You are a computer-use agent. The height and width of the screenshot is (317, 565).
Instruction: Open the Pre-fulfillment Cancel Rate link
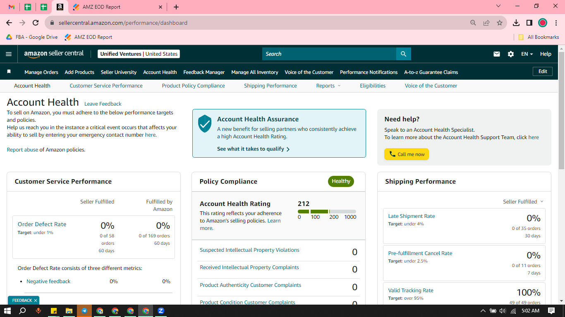420,253
